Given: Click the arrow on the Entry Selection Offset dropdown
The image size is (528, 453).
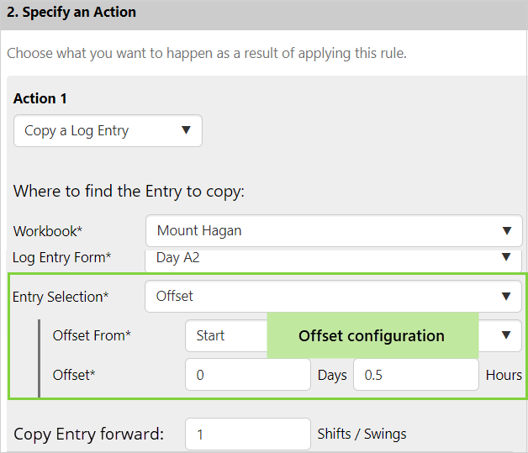Looking at the screenshot, I should pos(506,296).
